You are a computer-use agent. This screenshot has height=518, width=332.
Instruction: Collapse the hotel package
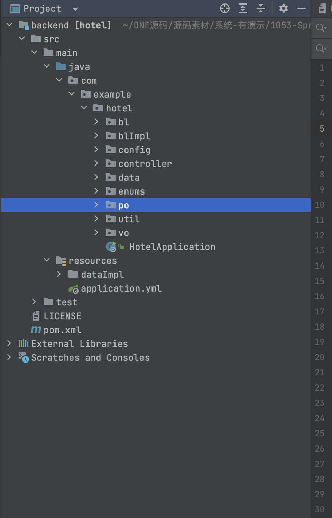[x=84, y=108]
